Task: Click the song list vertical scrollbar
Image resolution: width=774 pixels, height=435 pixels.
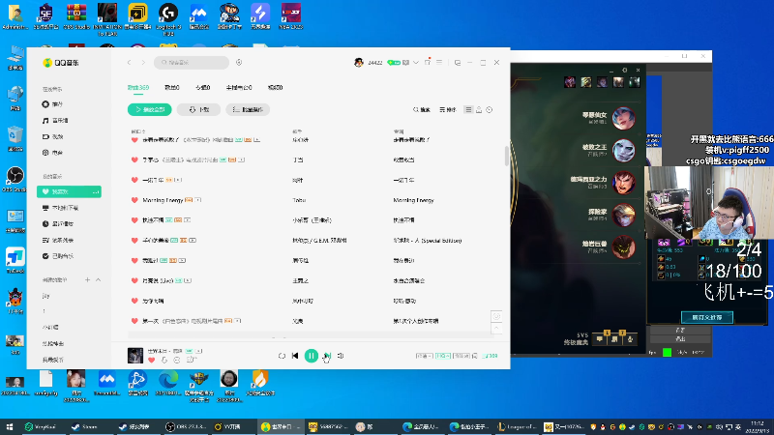Action: [x=506, y=156]
